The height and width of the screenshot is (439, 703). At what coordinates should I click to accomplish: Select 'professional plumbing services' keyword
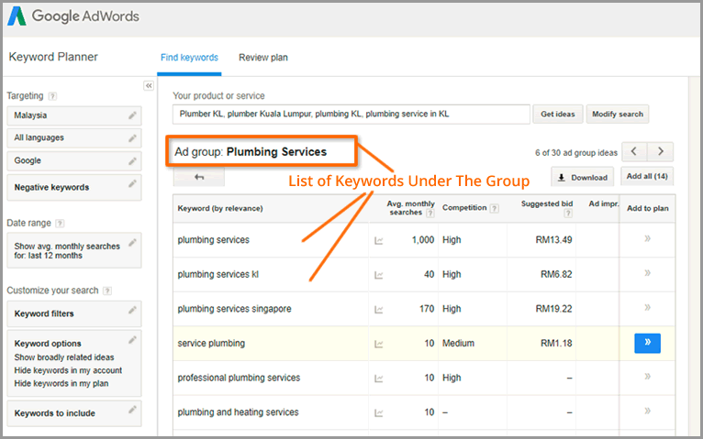tap(239, 378)
